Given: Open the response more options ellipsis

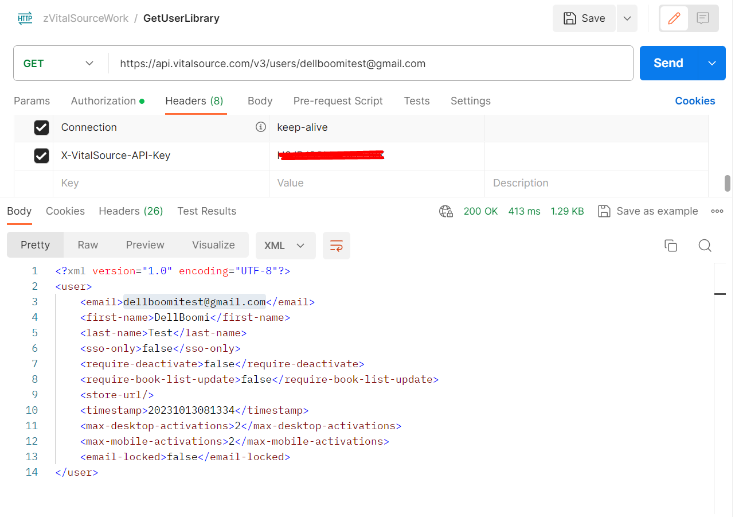Looking at the screenshot, I should pos(717,211).
